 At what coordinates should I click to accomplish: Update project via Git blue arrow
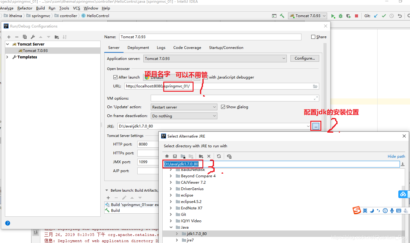pos(376,16)
